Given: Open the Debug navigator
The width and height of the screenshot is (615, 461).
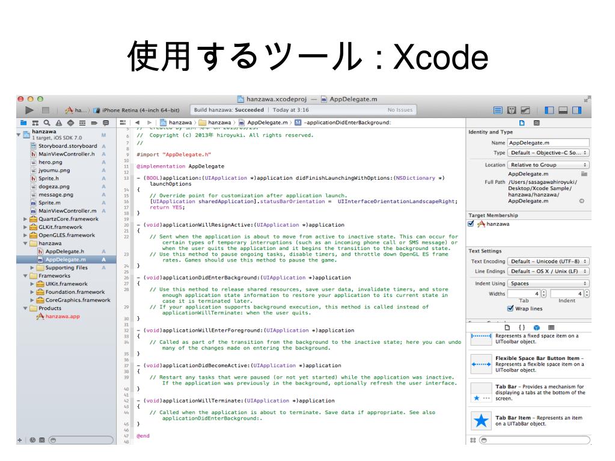Looking at the screenshot, I should pos(82,123).
